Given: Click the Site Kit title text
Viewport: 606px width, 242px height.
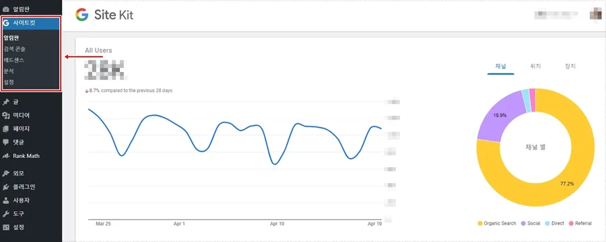Looking at the screenshot, I should pyautogui.click(x=114, y=15).
